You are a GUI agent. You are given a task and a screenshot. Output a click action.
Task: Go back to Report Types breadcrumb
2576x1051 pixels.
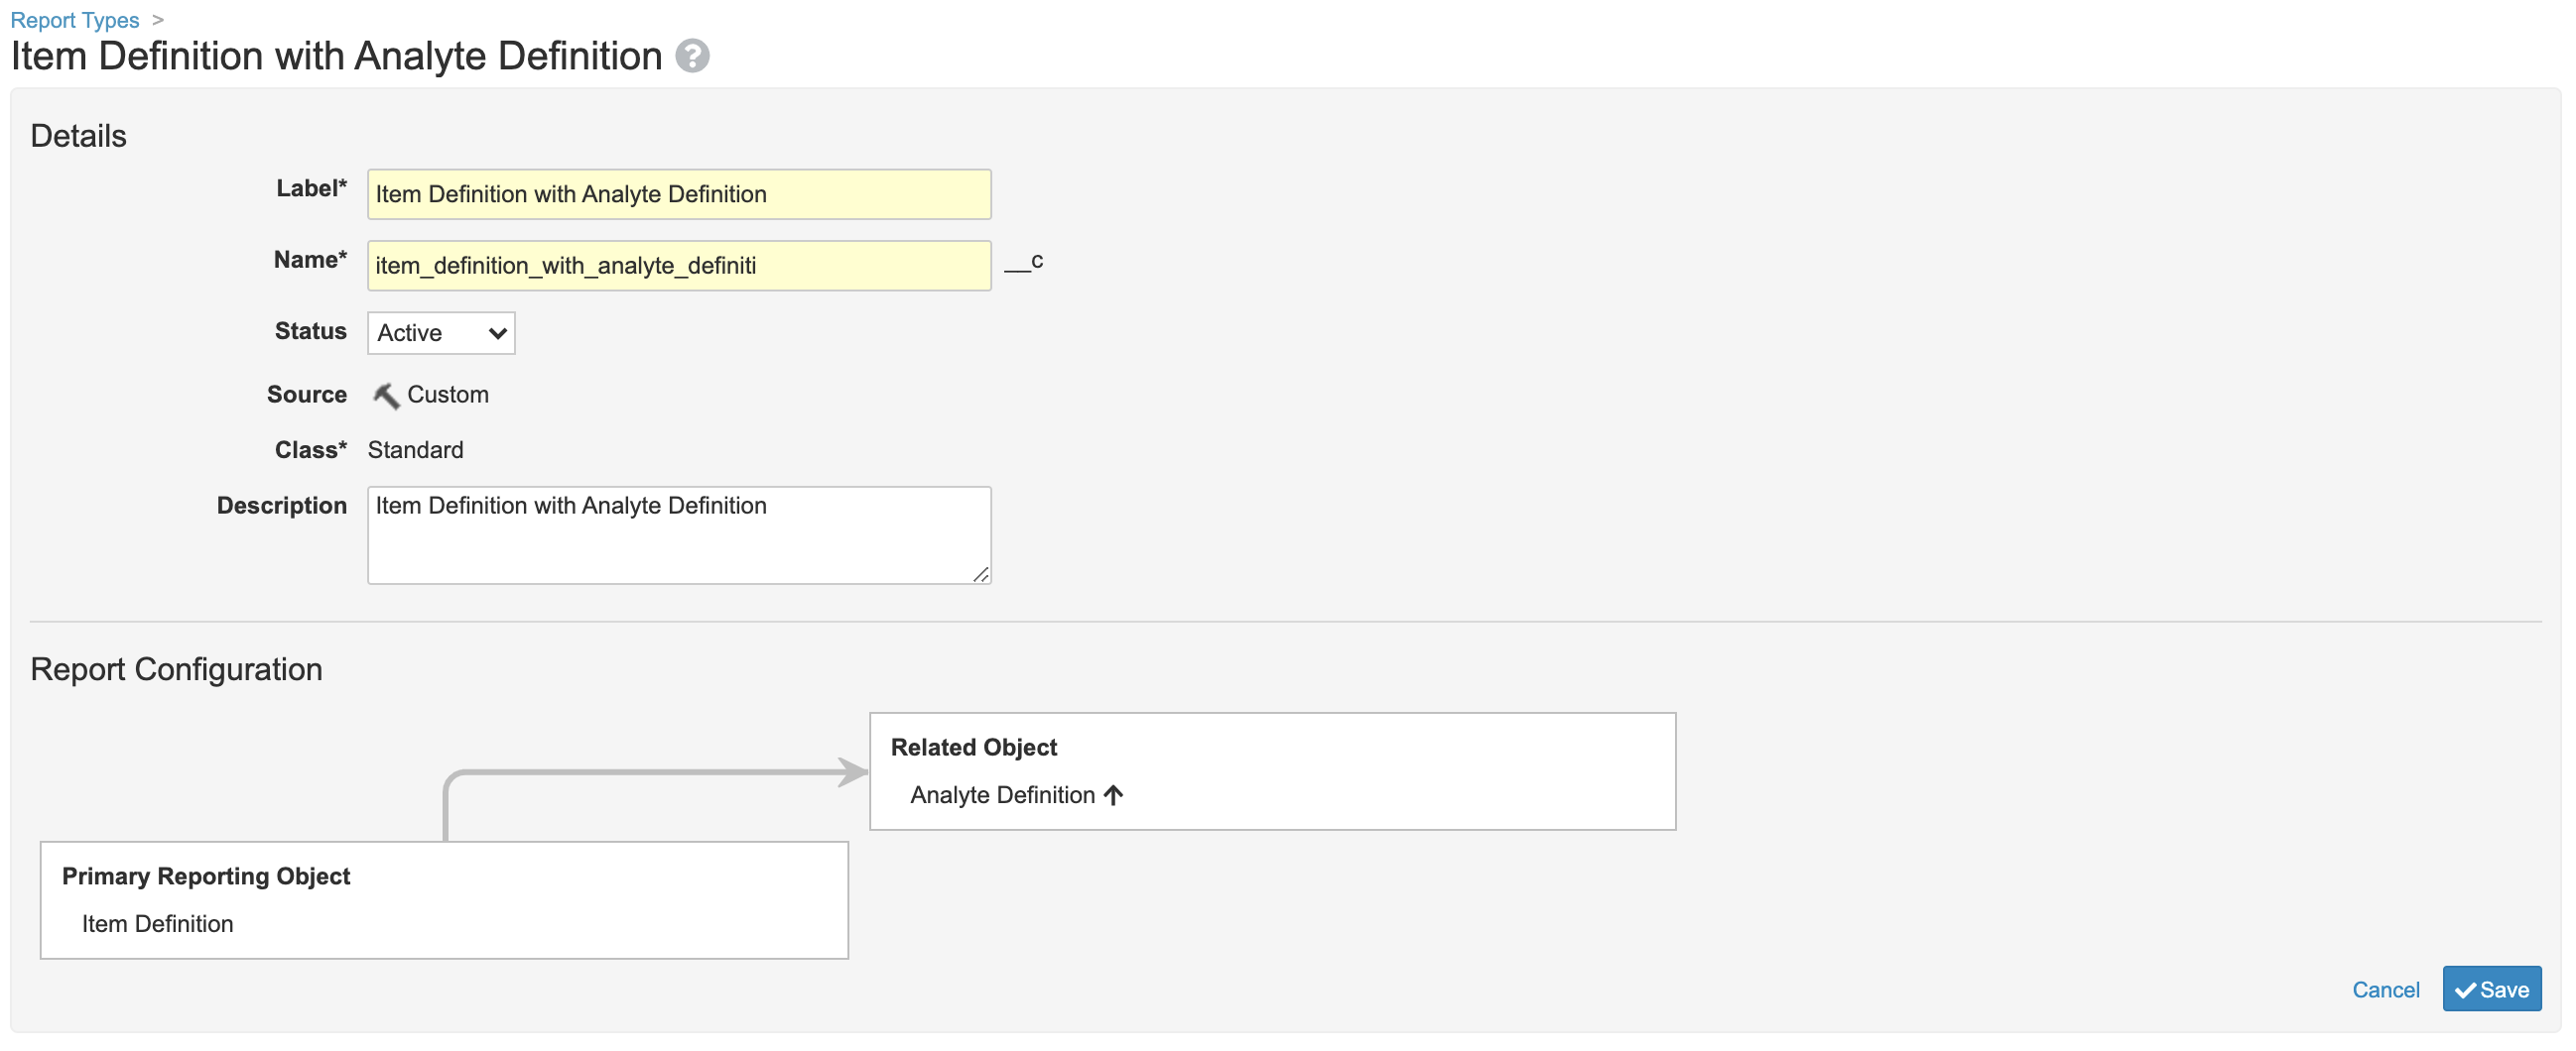click(75, 20)
